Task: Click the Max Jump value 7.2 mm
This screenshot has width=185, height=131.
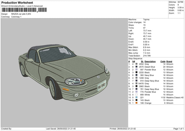Action: (147, 53)
